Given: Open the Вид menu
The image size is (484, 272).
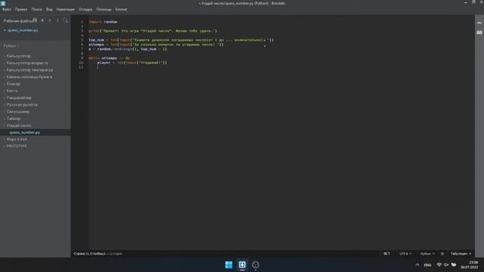Looking at the screenshot, I should [x=49, y=9].
